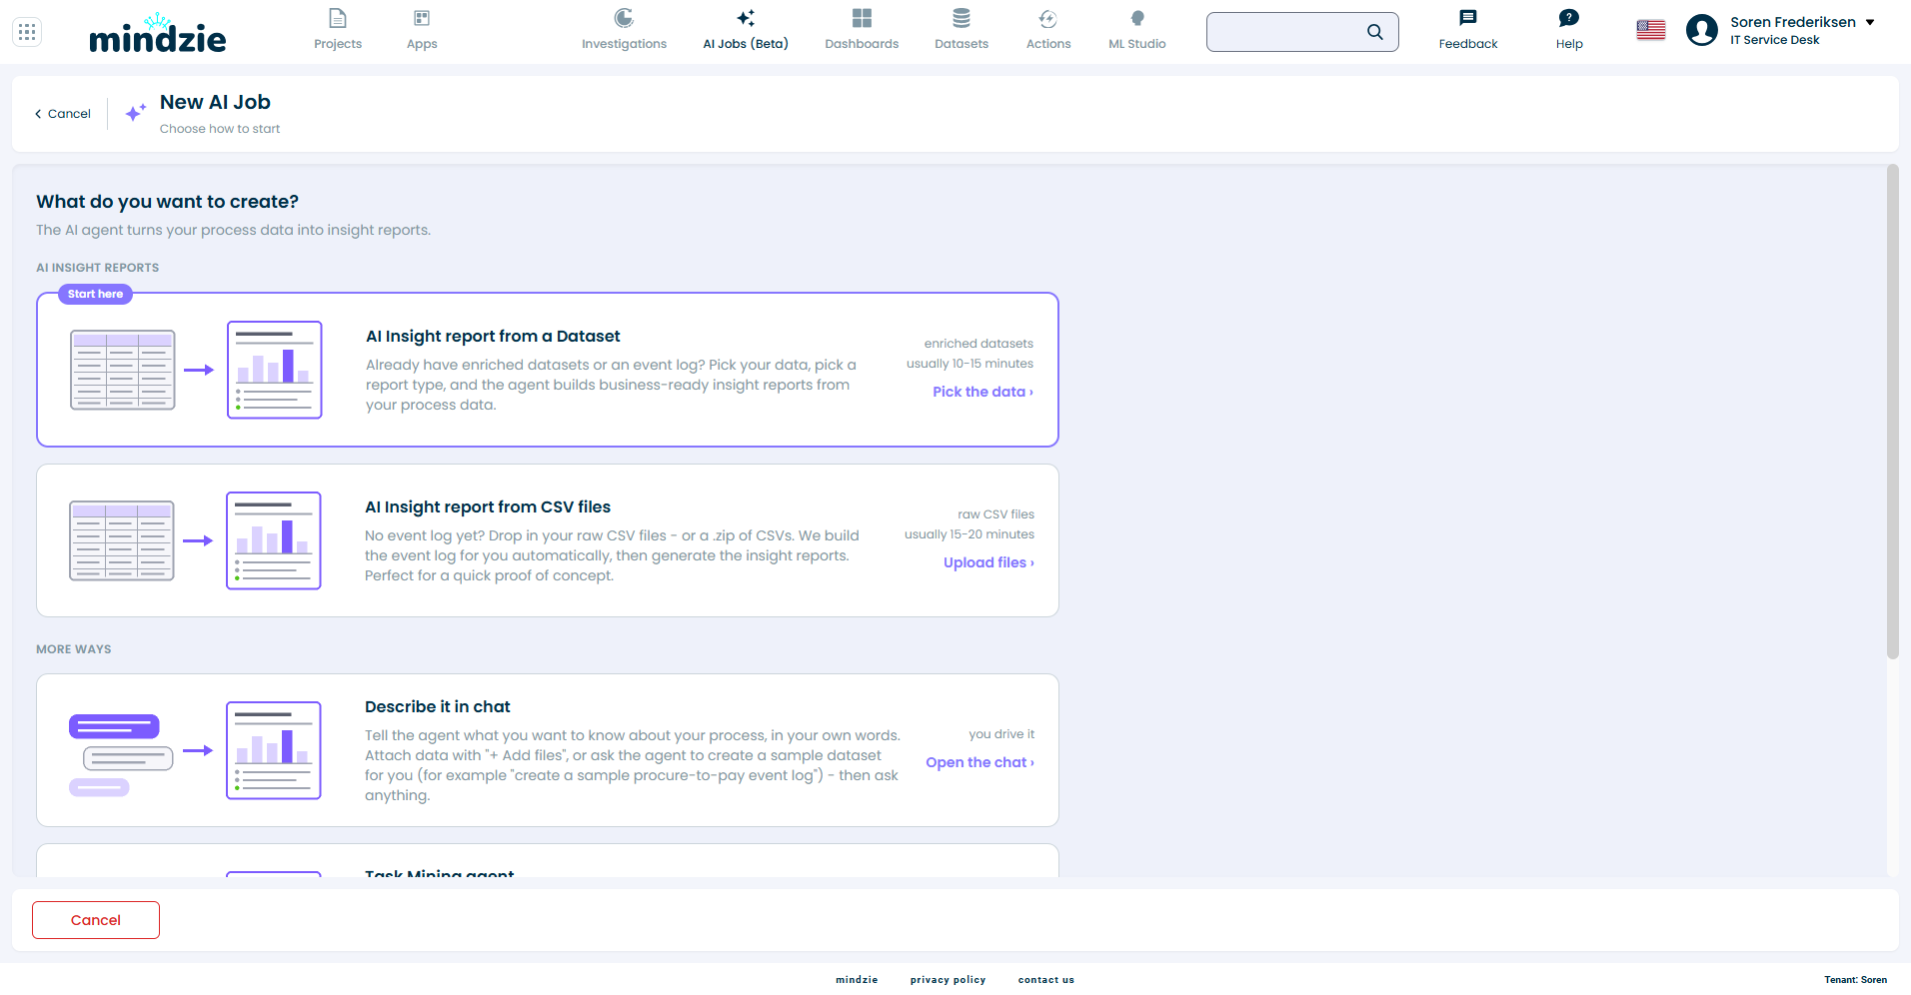Click the Datasets database icon
Screen dimensions: 1911x995
[x=961, y=18]
